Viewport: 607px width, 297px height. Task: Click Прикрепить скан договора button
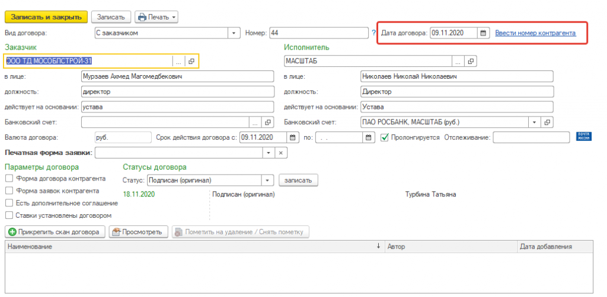tap(55, 232)
